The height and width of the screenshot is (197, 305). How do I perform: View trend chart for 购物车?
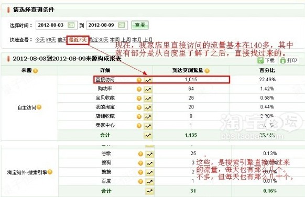click(x=148, y=89)
